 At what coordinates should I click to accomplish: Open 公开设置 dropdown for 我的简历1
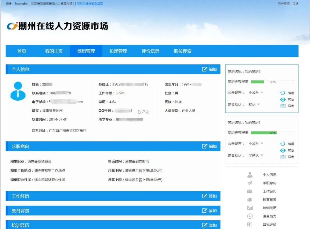tap(256, 143)
